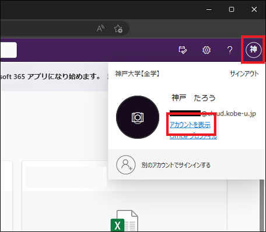Click the vertical scrollbar at right edge
The image size is (266, 232).
tap(262, 206)
